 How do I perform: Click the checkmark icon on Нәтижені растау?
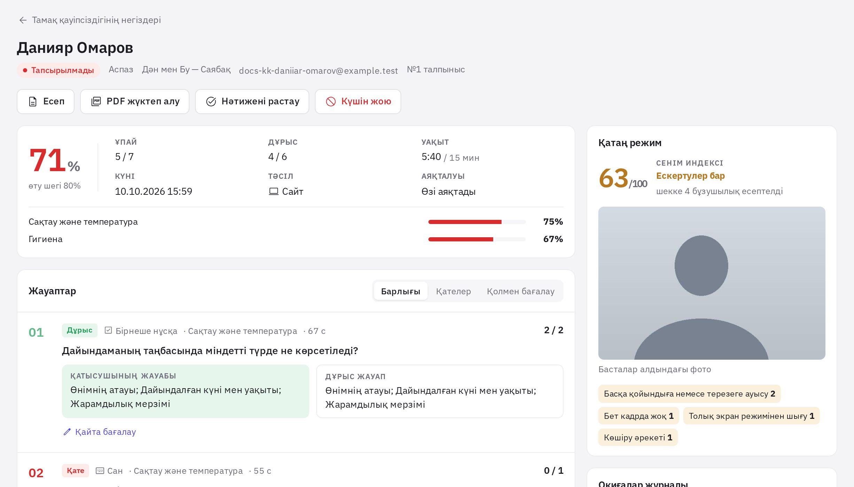[x=211, y=102]
